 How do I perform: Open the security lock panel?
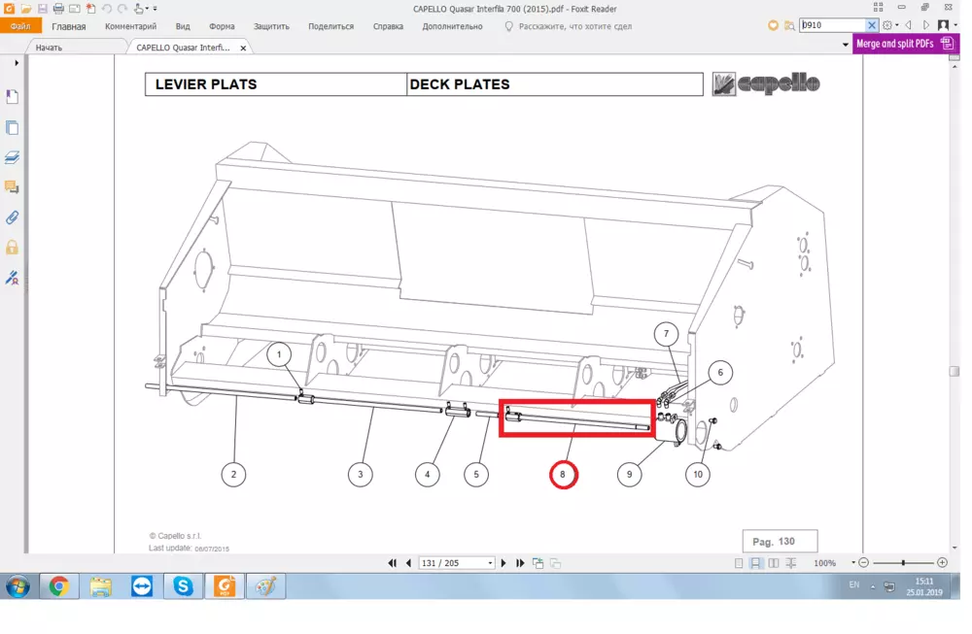13,248
